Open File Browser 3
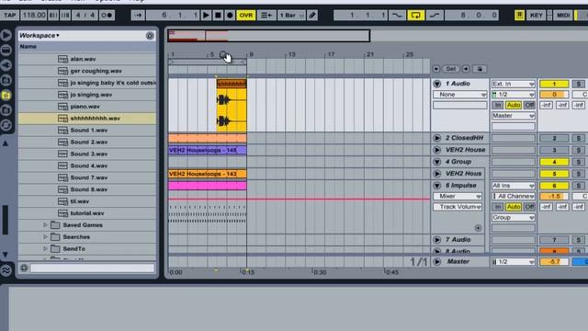 click(x=6, y=110)
